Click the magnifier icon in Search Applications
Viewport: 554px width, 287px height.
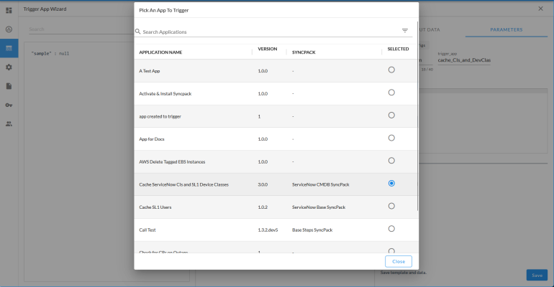[138, 32]
